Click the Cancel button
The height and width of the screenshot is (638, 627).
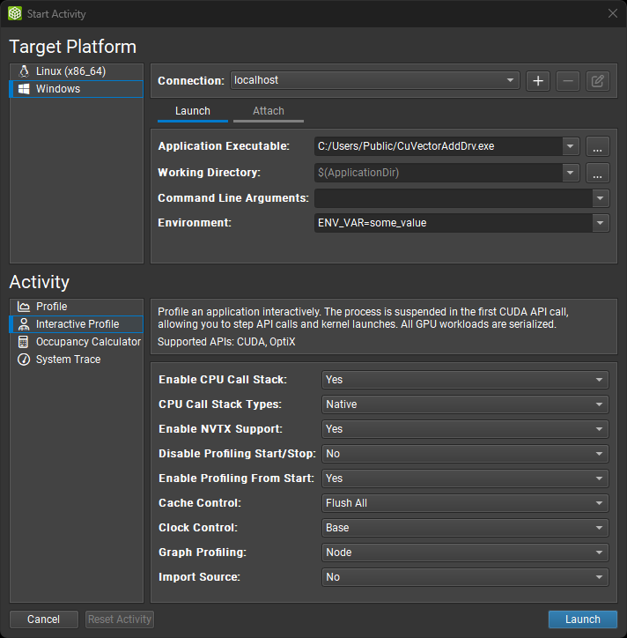44,619
